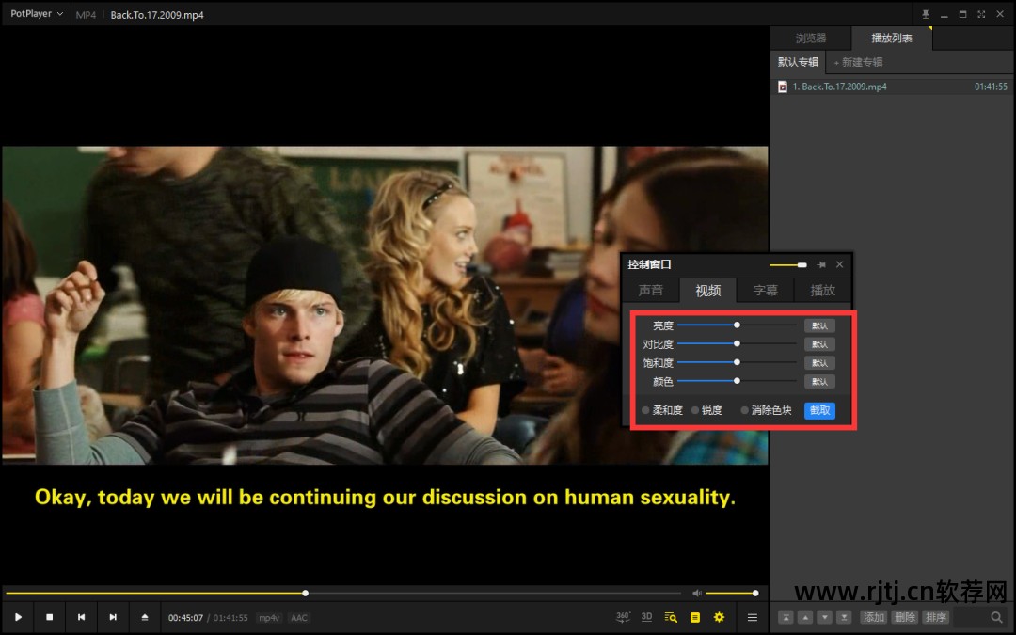Image resolution: width=1016 pixels, height=635 pixels.
Task: Click the main volume slider in the bottom bar
Action: click(x=730, y=593)
